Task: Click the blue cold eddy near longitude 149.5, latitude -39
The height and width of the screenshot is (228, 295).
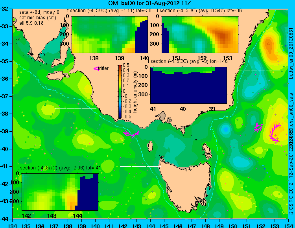Action: pos(226,129)
